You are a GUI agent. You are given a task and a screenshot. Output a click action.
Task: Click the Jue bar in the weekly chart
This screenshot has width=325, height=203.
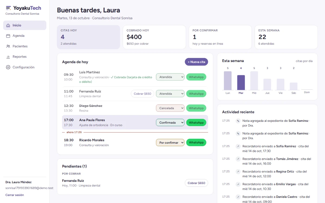pos(267,84)
